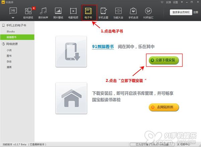Open 电影视频 movies and videos section
The height and width of the screenshot is (147, 201).
click(x=73, y=13)
